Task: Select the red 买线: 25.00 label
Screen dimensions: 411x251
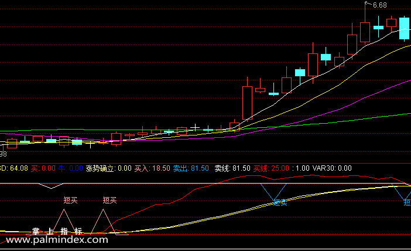Action: (x=271, y=168)
